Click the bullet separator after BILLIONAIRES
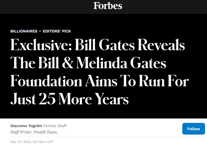 (x=40, y=31)
